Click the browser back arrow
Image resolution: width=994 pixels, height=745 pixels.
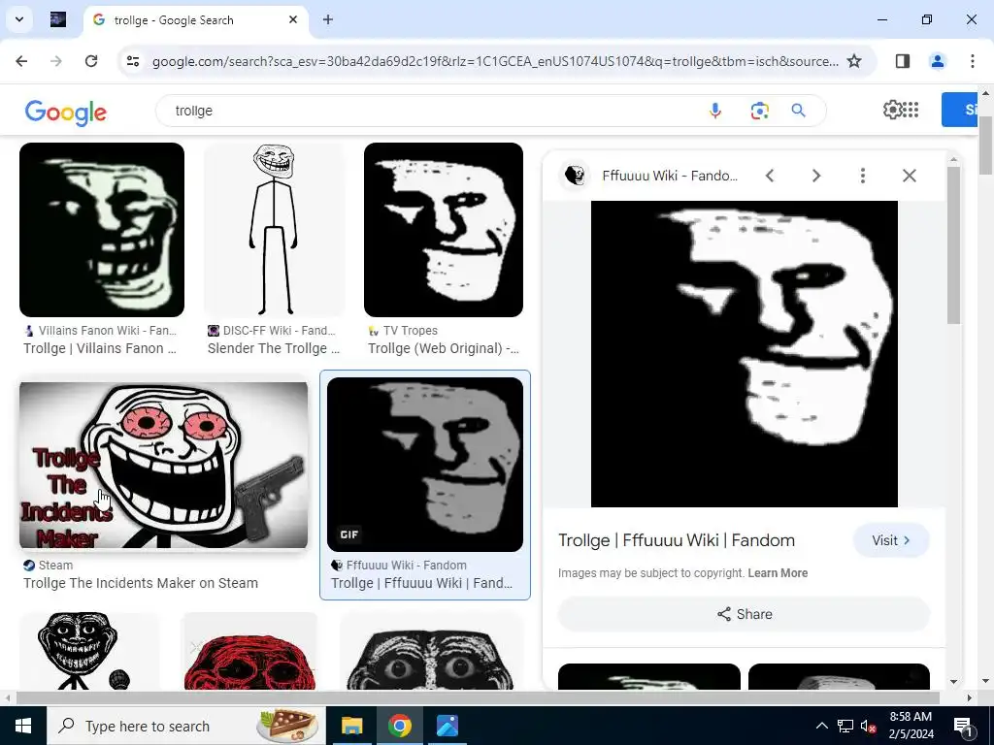(x=21, y=61)
